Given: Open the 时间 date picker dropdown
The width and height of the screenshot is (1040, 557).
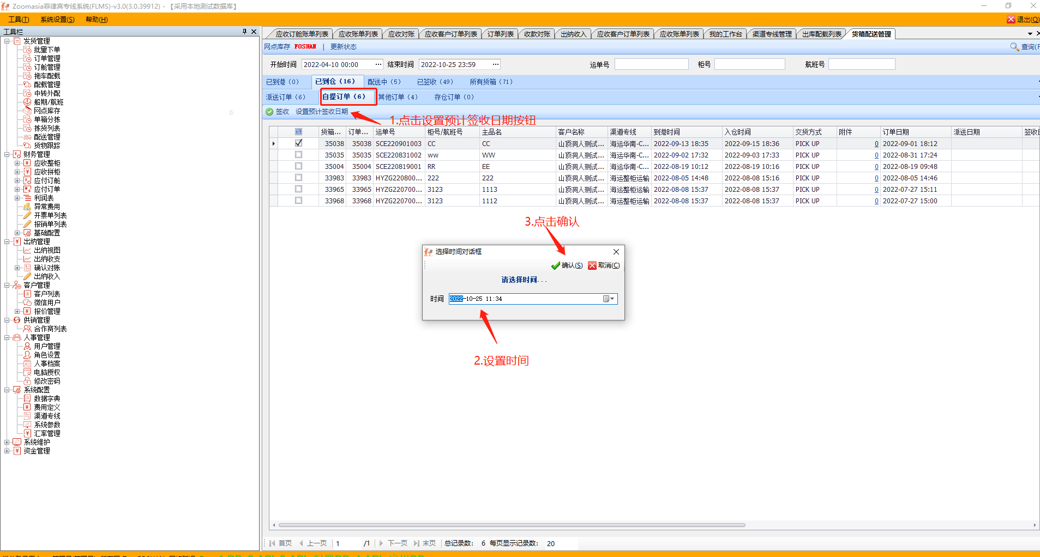Looking at the screenshot, I should point(609,299).
